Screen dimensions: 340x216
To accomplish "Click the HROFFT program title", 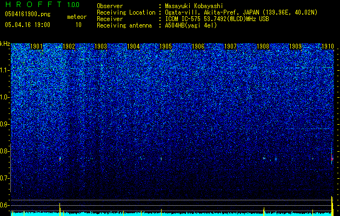I will pos(33,4).
